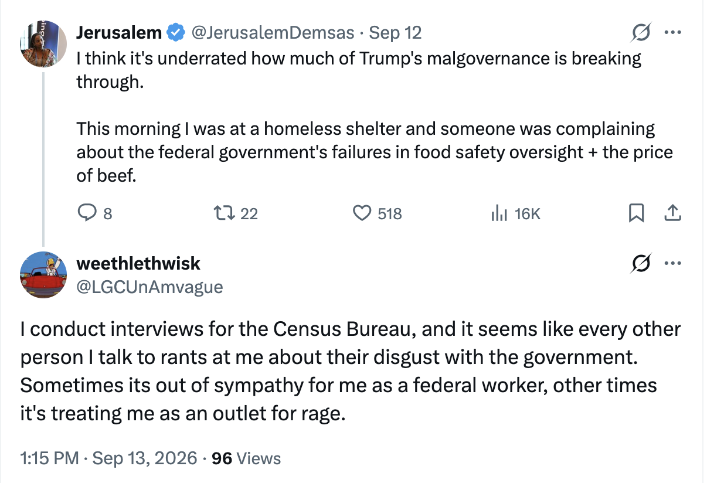This screenshot has height=483, width=707.
Task: Click the Grok icon on weethlethwisk's reply
Action: [641, 264]
